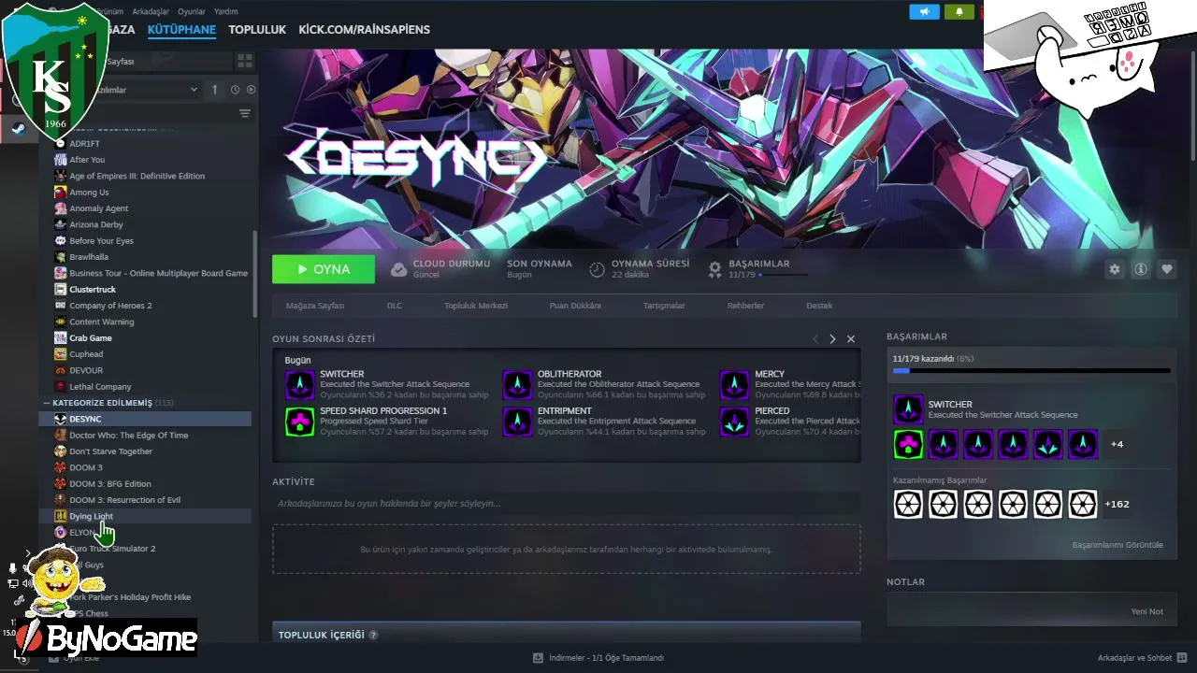The width and height of the screenshot is (1197, 673).
Task: Show the +4 more earned achievements
Action: [x=1118, y=444]
